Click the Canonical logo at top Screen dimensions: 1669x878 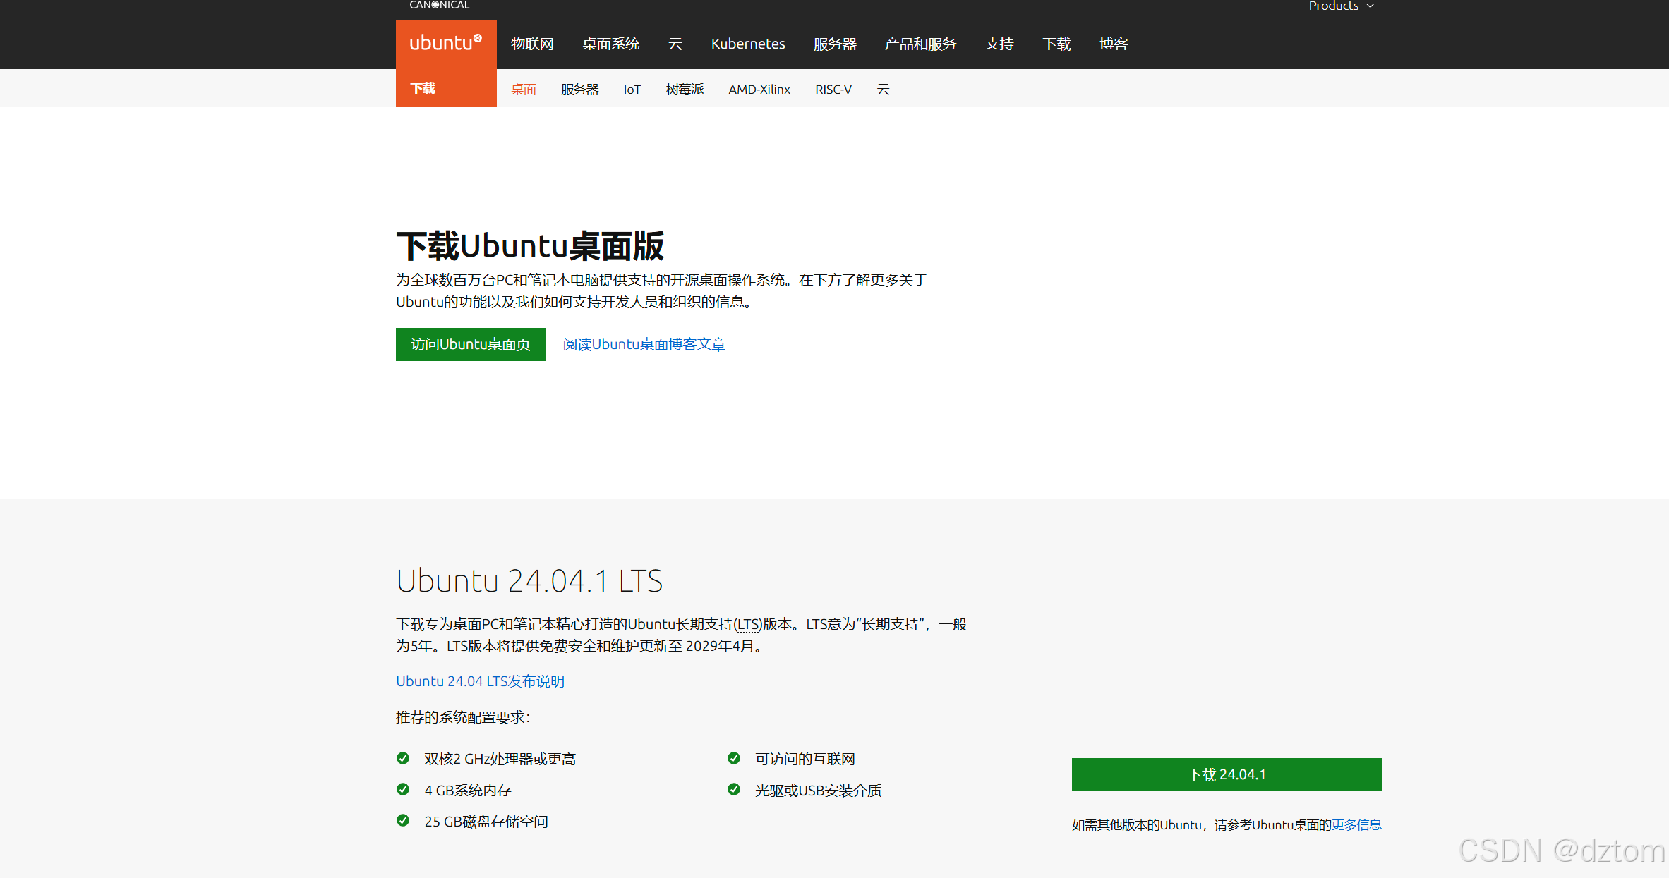(439, 5)
